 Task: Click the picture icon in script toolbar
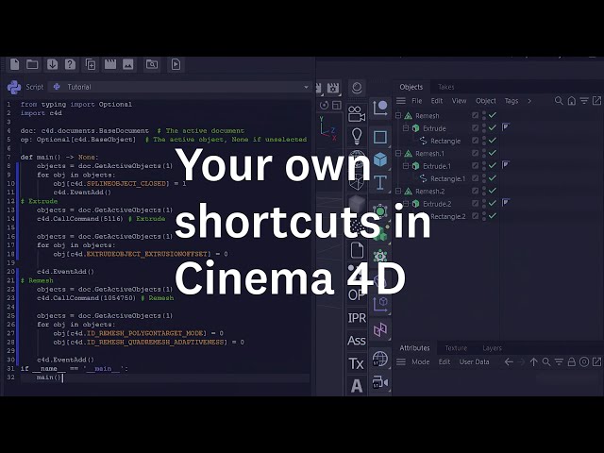tap(128, 64)
